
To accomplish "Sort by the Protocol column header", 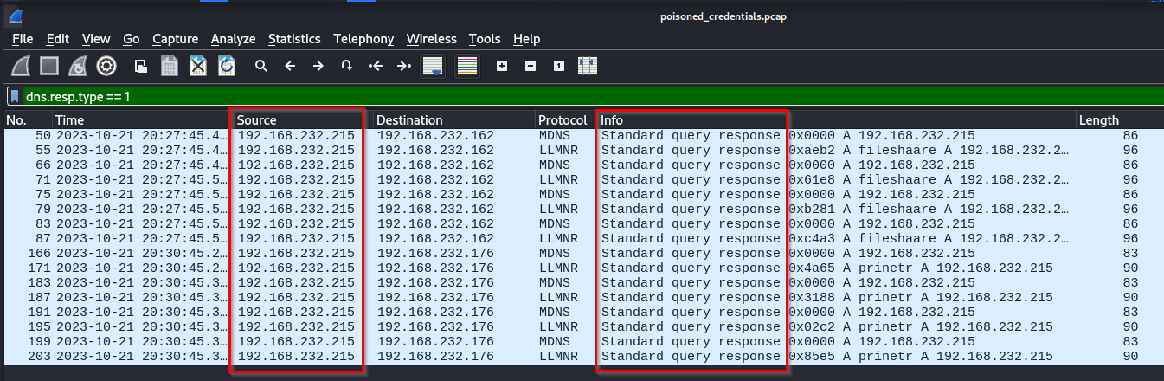I will tap(563, 120).
